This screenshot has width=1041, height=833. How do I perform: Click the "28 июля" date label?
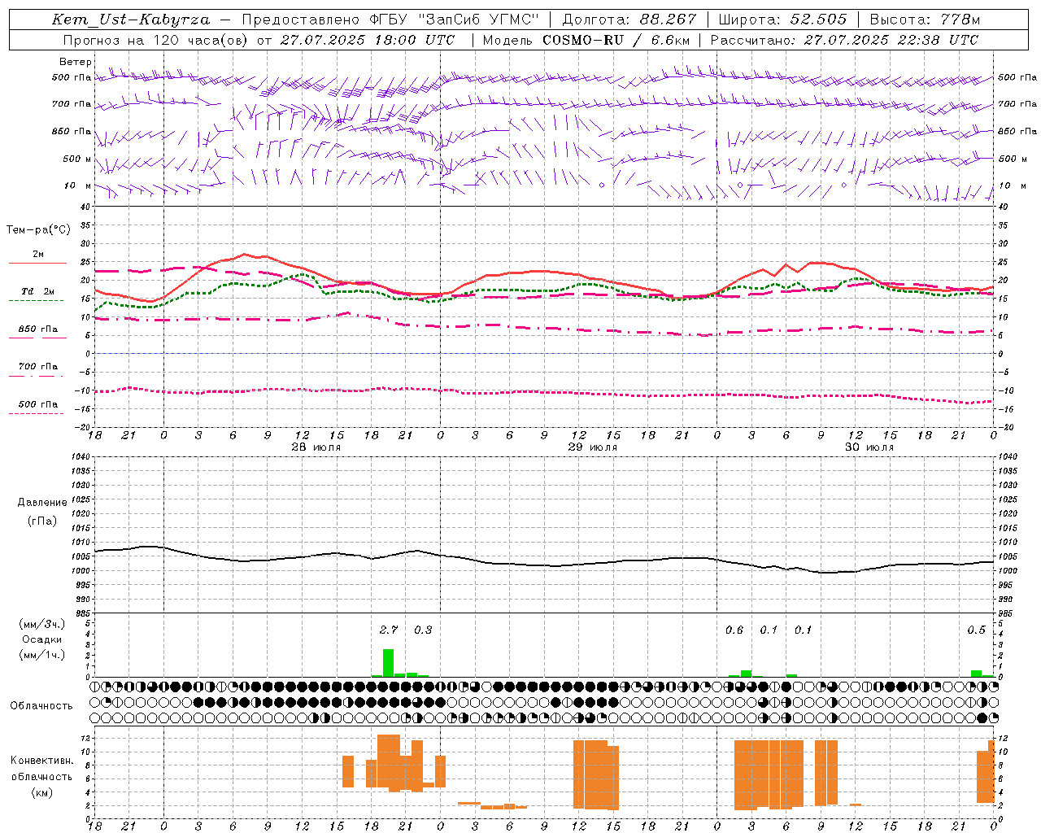(x=316, y=447)
